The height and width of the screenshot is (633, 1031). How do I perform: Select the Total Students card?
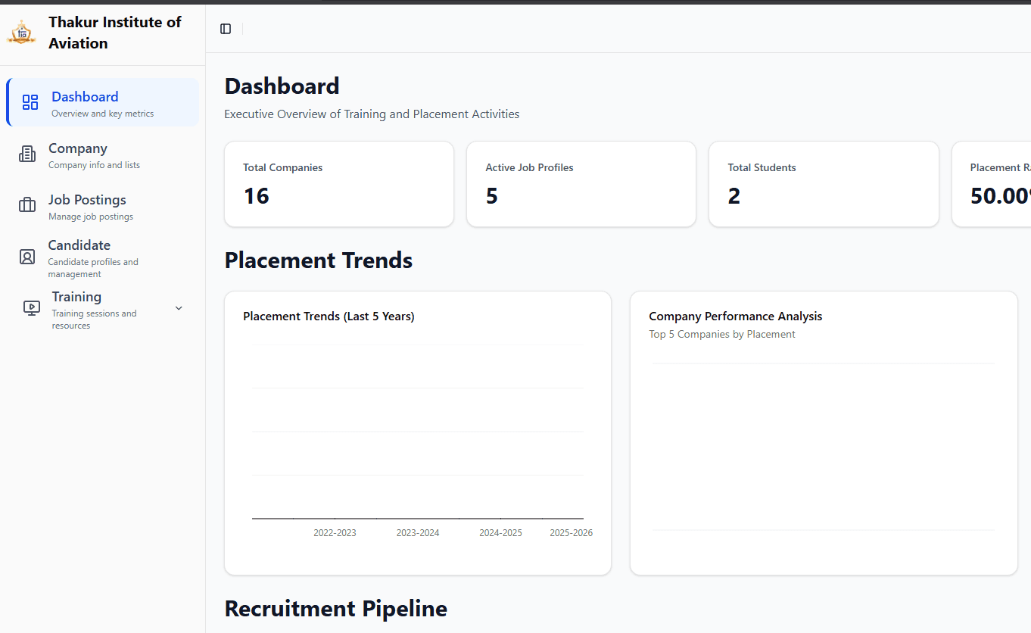(824, 184)
